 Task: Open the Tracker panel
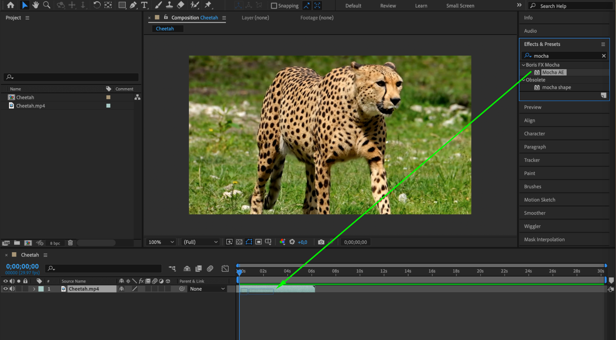tap(532, 160)
